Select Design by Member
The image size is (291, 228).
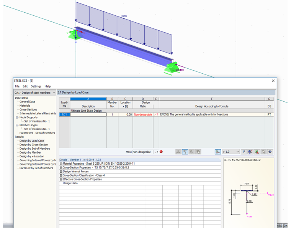30,152
